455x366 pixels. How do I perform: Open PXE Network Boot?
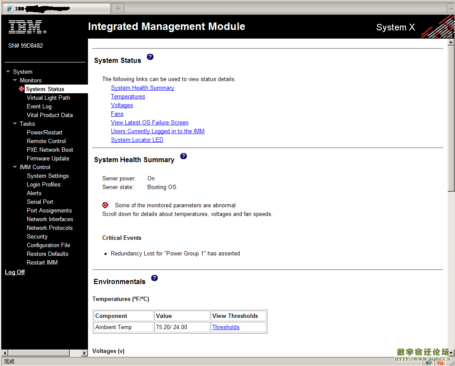pos(50,150)
